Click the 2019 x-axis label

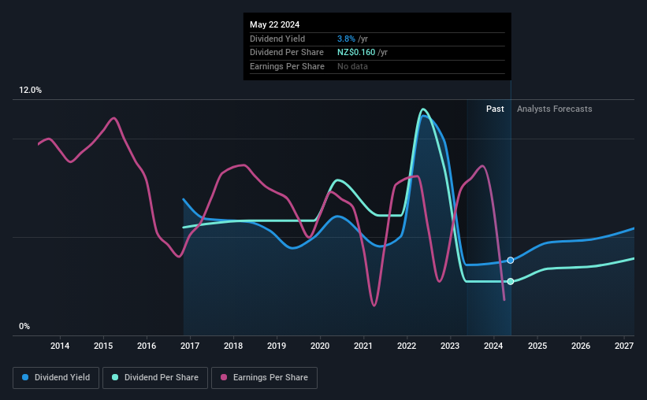point(277,346)
